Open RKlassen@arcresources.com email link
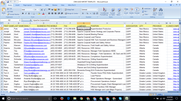181x101 pixels. point(35,45)
